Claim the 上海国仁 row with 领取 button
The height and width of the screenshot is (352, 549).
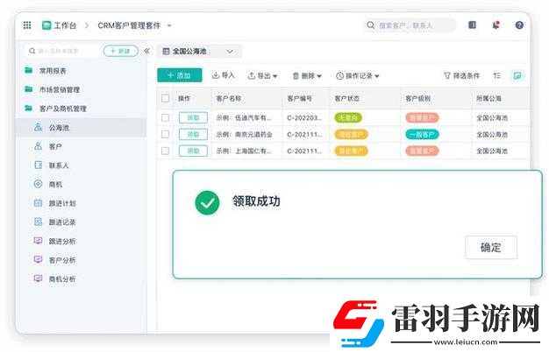193,151
